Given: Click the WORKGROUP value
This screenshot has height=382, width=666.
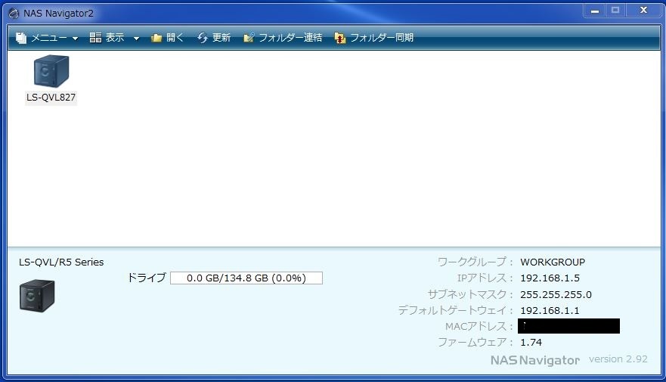Looking at the screenshot, I should tap(553, 262).
